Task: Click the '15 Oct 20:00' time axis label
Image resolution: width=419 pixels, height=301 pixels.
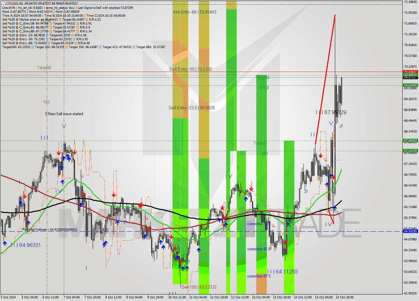Action: point(345,297)
